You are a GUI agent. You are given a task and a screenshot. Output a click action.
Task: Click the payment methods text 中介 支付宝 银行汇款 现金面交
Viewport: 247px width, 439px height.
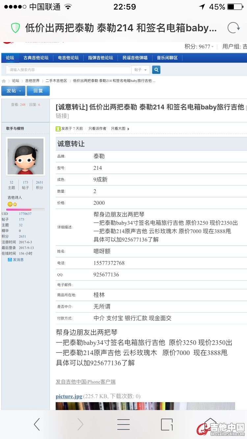tap(132, 318)
